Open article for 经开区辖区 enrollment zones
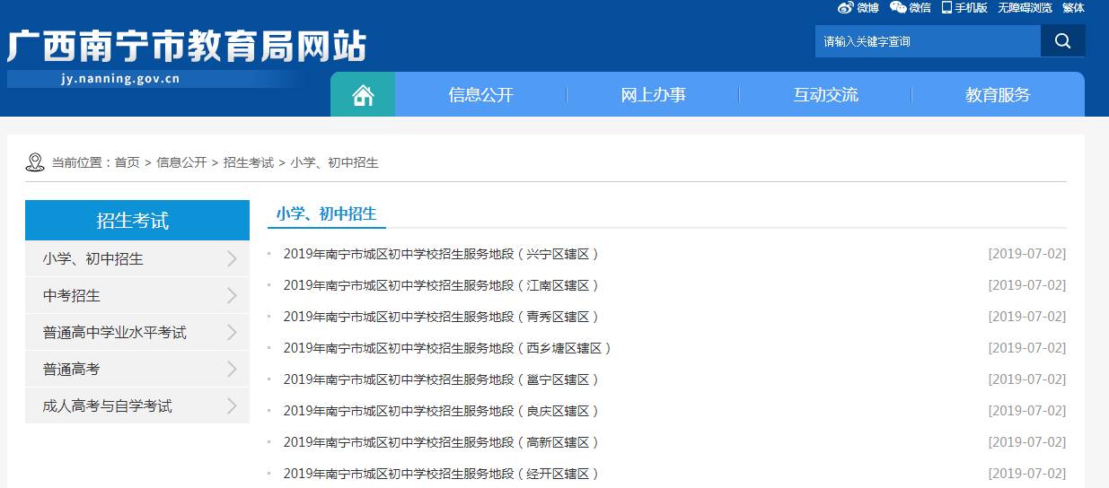The image size is (1109, 488). click(441, 474)
